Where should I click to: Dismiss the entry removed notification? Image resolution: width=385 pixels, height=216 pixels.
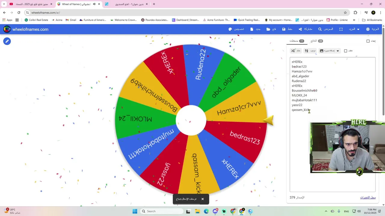click(x=202, y=199)
